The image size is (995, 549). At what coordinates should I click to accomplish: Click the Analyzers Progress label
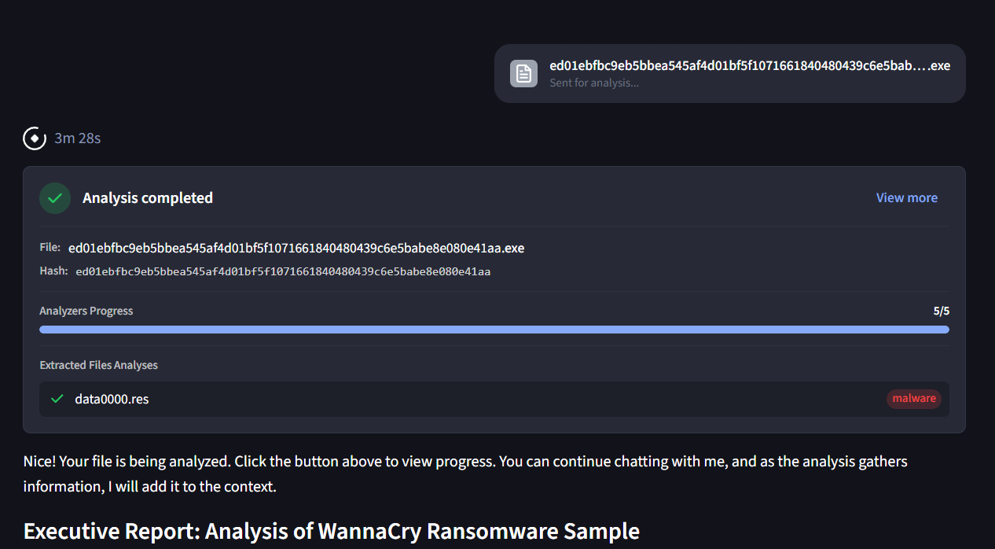pyautogui.click(x=86, y=311)
